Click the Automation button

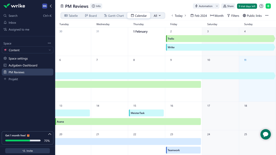click(x=204, y=6)
